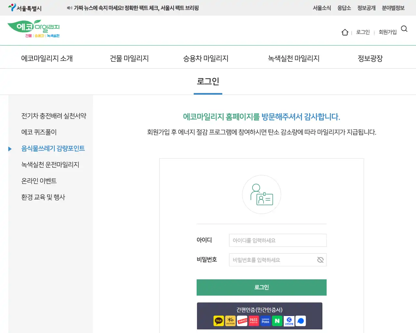Click 회원가입 link in header

point(388,32)
